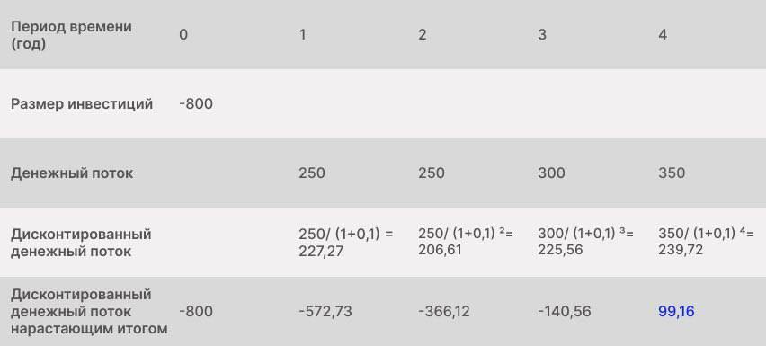Select the 239,72 discounted flow formula
This screenshot has width=766, height=346.
pos(706,242)
